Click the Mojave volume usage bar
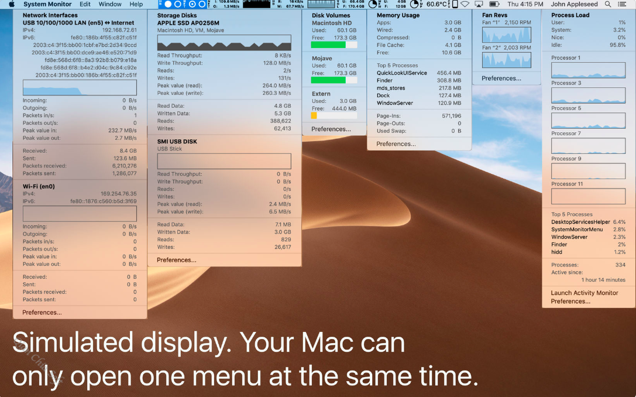 point(334,80)
